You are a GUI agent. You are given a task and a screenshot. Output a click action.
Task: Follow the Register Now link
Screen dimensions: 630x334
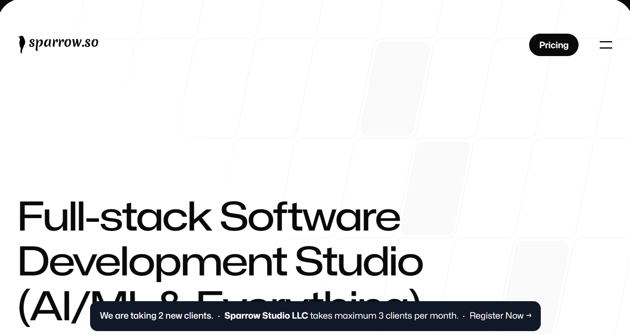point(497,316)
